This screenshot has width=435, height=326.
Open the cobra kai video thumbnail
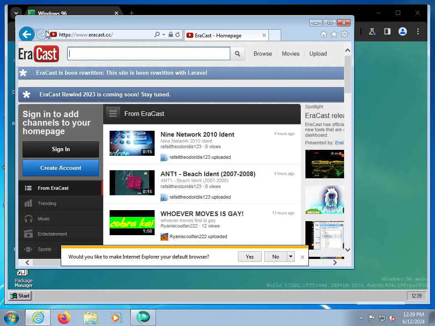click(132, 222)
